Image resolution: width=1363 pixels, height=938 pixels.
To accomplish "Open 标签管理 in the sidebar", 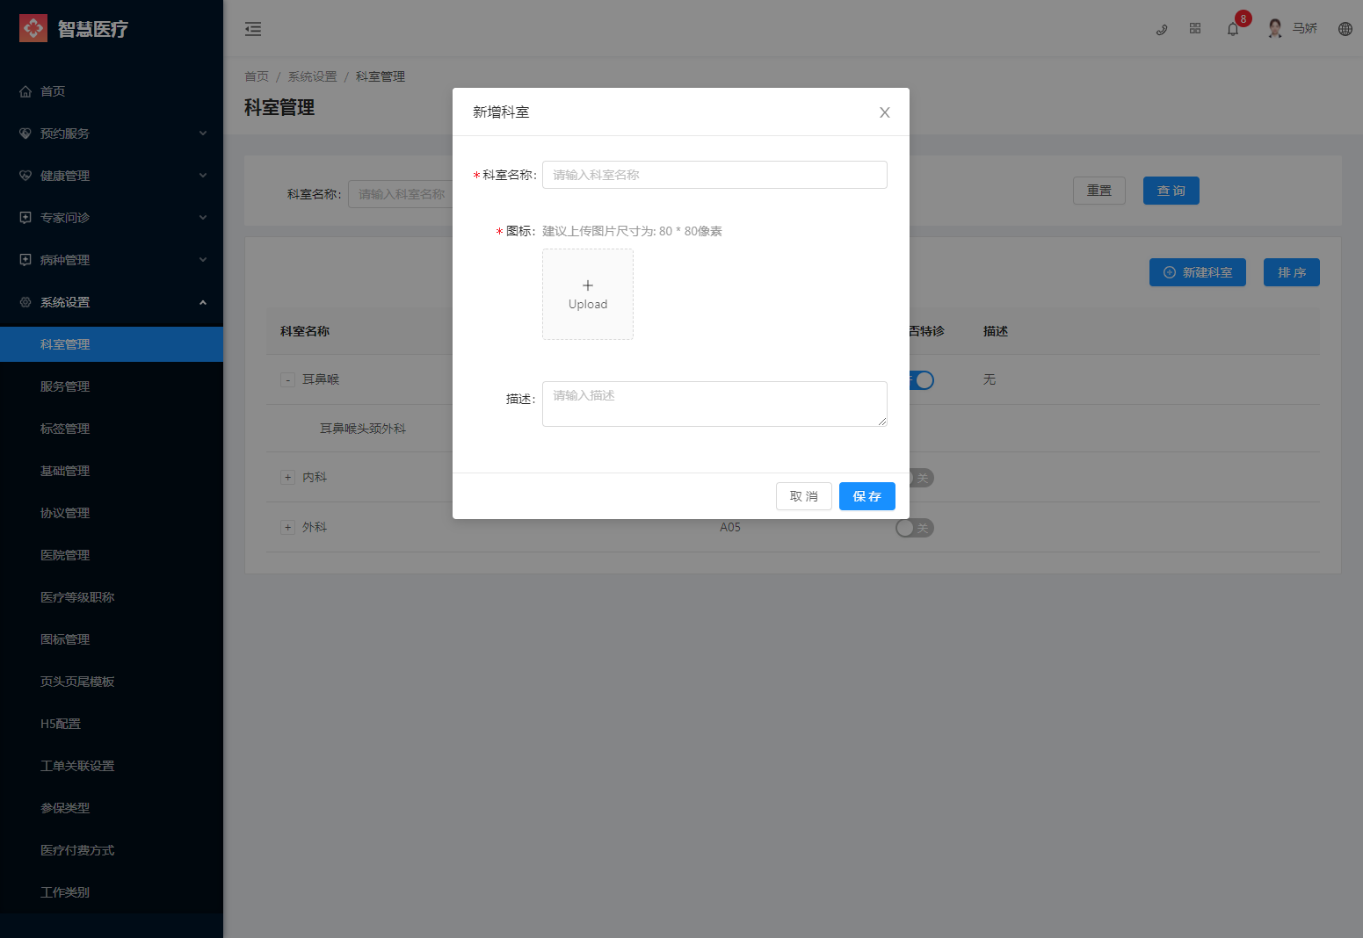I will click(112, 429).
